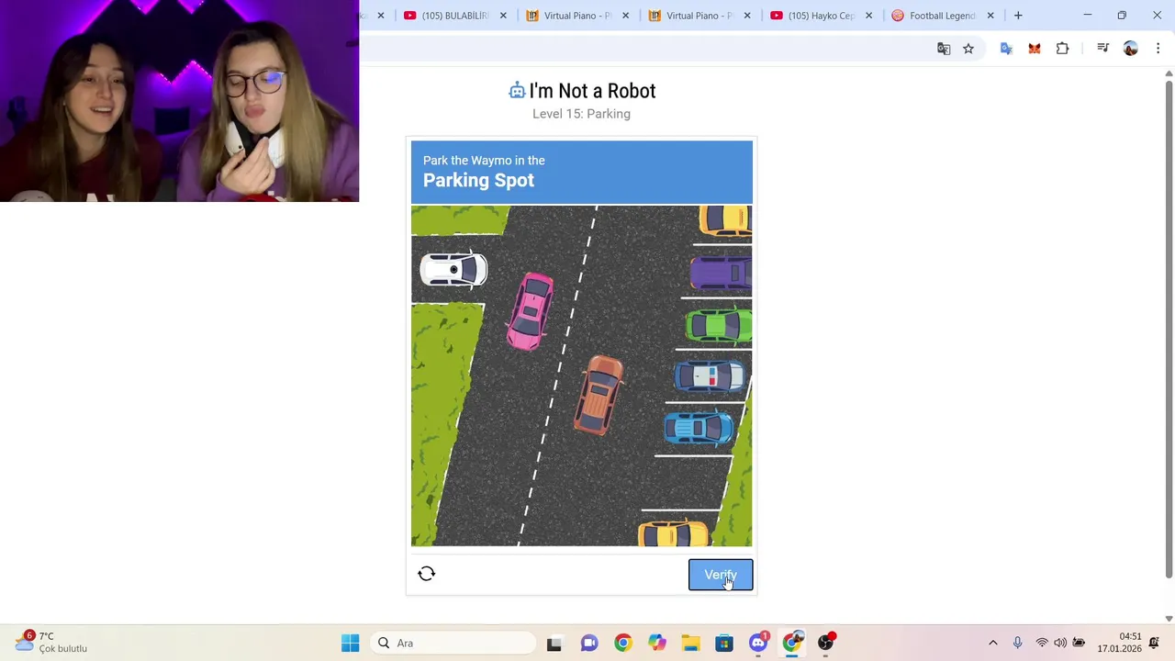This screenshot has height=661, width=1175.
Task: Open the media controls icon
Action: click(x=1102, y=49)
